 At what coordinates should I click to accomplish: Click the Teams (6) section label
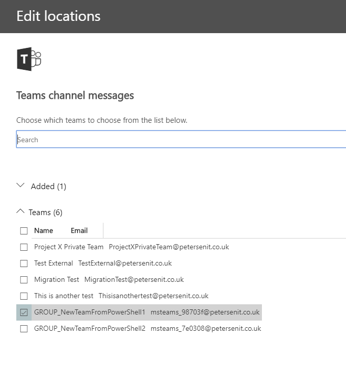(45, 213)
